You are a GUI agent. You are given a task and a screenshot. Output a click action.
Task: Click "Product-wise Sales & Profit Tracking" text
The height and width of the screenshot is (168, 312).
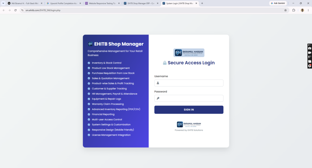[x=113, y=83]
